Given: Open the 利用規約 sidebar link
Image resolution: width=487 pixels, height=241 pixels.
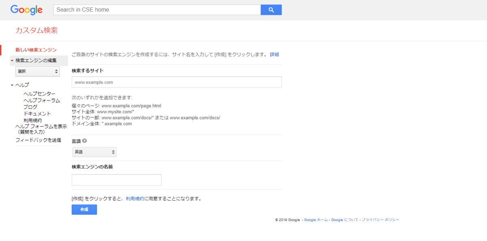Looking at the screenshot, I should (x=32, y=120).
